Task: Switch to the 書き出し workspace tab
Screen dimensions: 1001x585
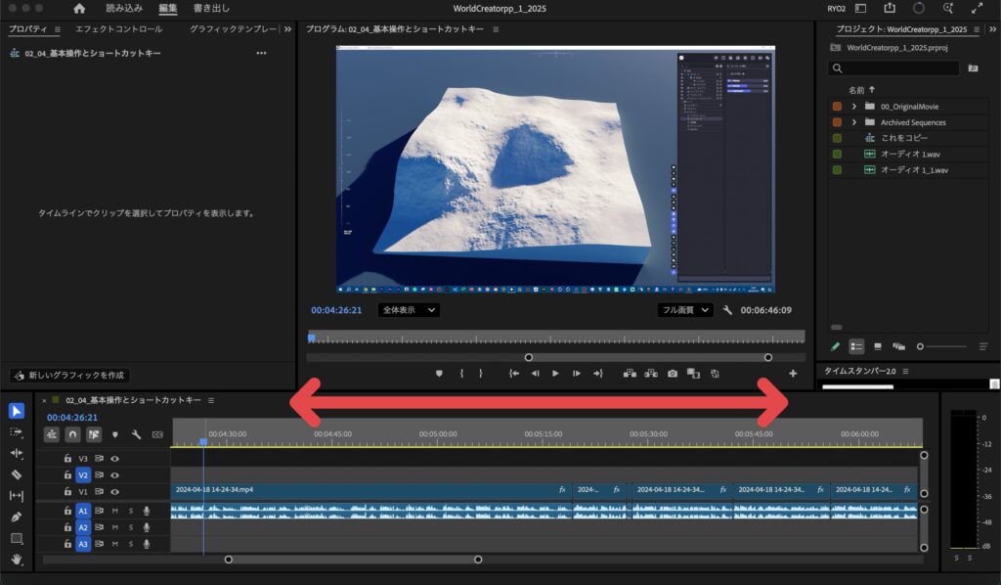Action: point(211,8)
